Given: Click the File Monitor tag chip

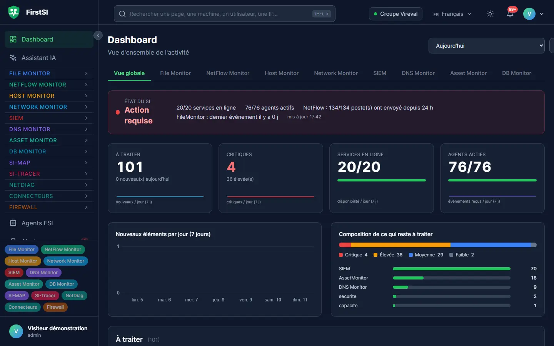Looking at the screenshot, I should [x=22, y=250].
